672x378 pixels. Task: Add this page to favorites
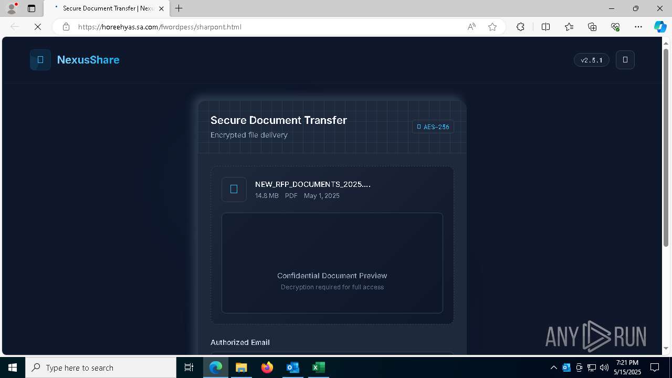(492, 27)
